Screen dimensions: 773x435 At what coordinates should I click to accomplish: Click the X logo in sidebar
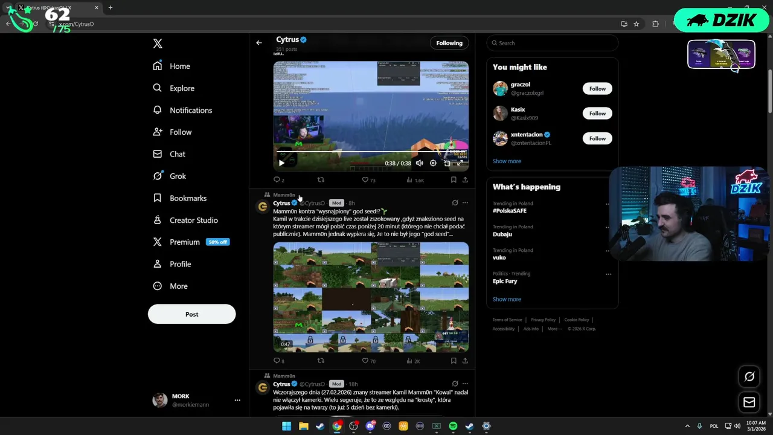pyautogui.click(x=158, y=43)
